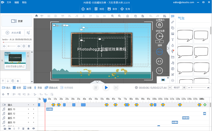Collapse the right panel with arrow handle
Screen dimensions: 212x131
coord(168,48)
